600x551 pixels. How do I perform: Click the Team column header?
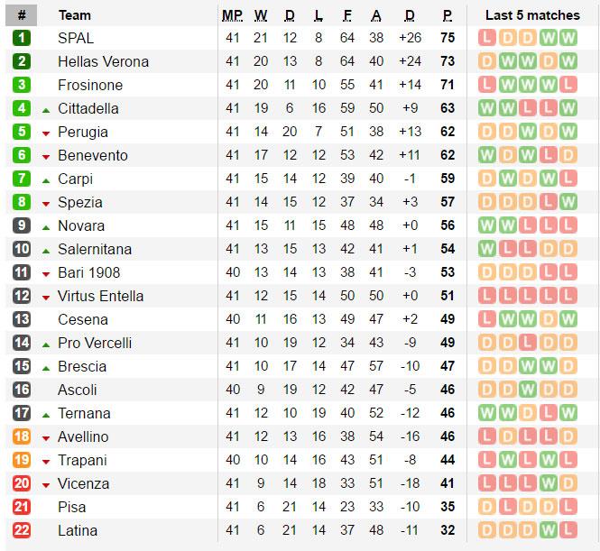tap(74, 15)
